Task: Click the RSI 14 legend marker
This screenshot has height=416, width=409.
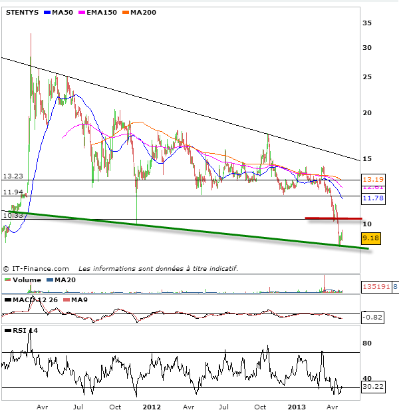Action: (x=7, y=330)
